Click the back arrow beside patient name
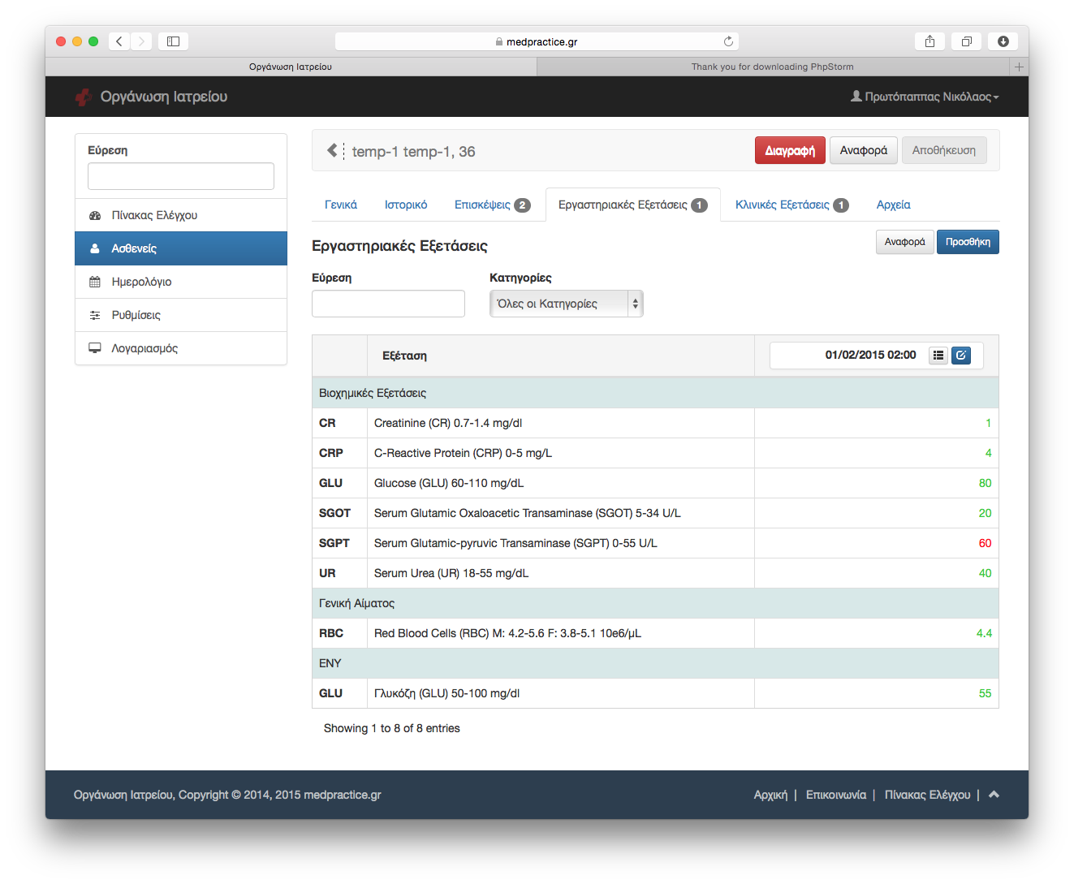This screenshot has width=1074, height=884. [x=332, y=150]
